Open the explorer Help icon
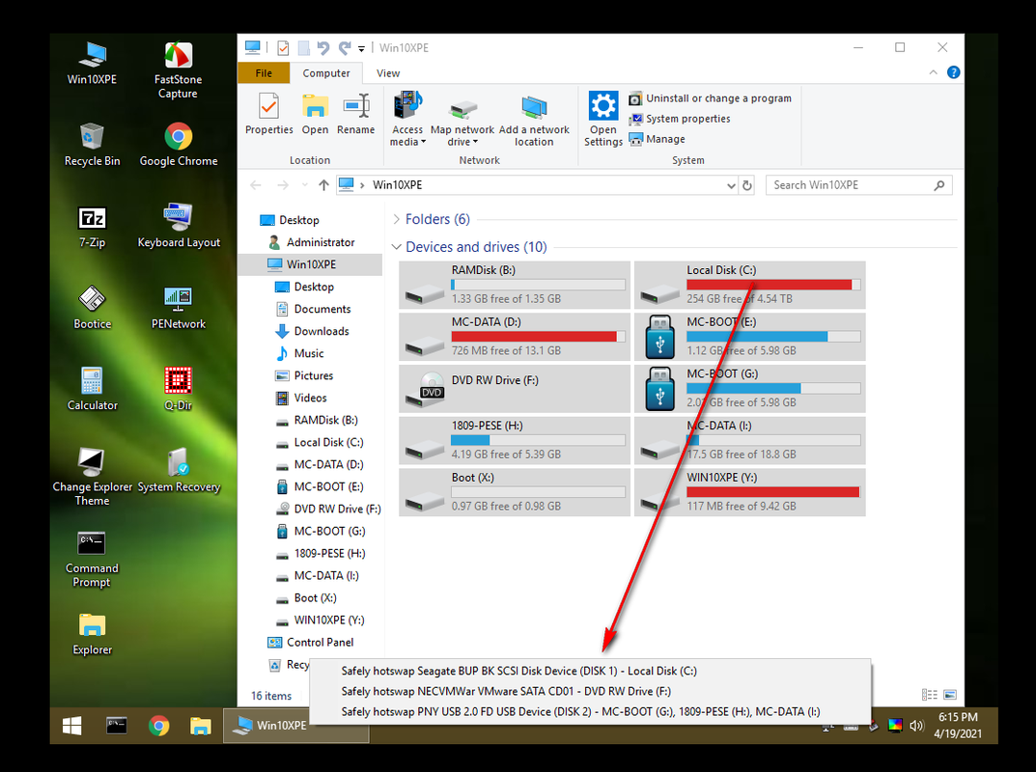Screen dimensions: 1036x772 coord(953,72)
